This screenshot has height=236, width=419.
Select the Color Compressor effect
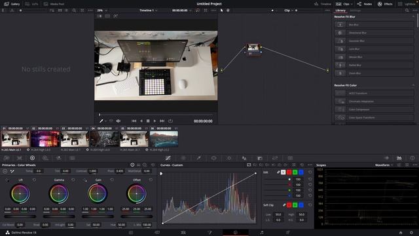pyautogui.click(x=374, y=109)
